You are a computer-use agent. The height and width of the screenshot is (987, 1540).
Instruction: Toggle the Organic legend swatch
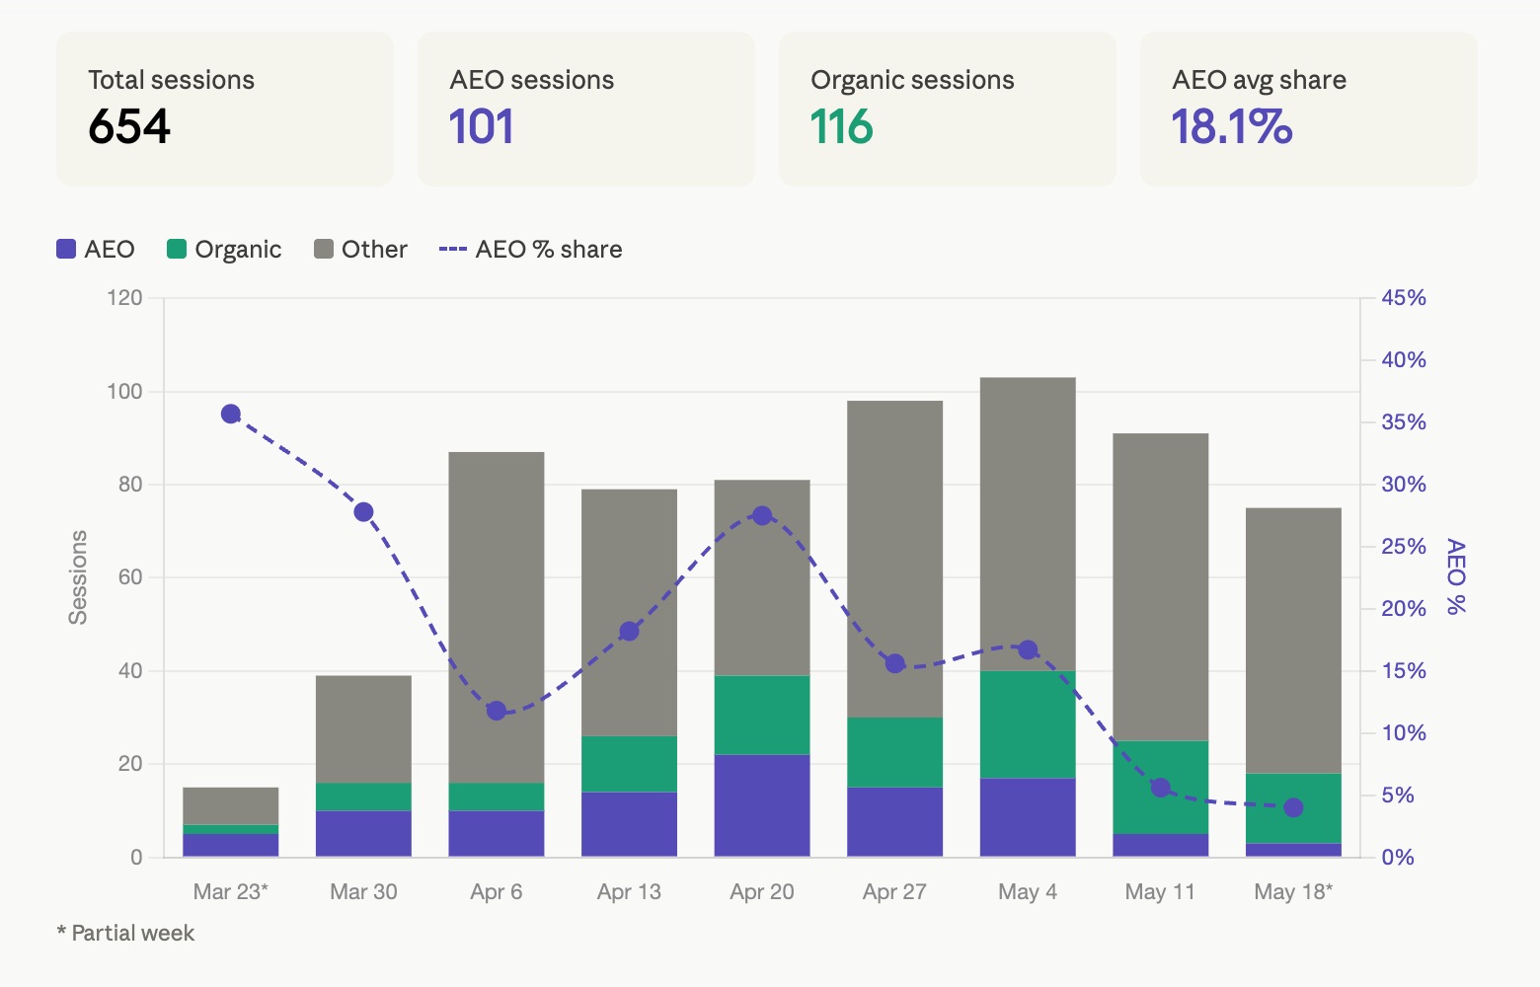pos(177,249)
